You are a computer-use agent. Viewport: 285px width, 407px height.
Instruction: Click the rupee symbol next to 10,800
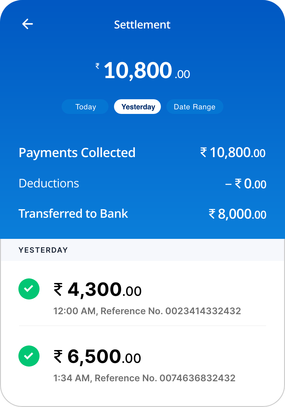[x=97, y=66]
